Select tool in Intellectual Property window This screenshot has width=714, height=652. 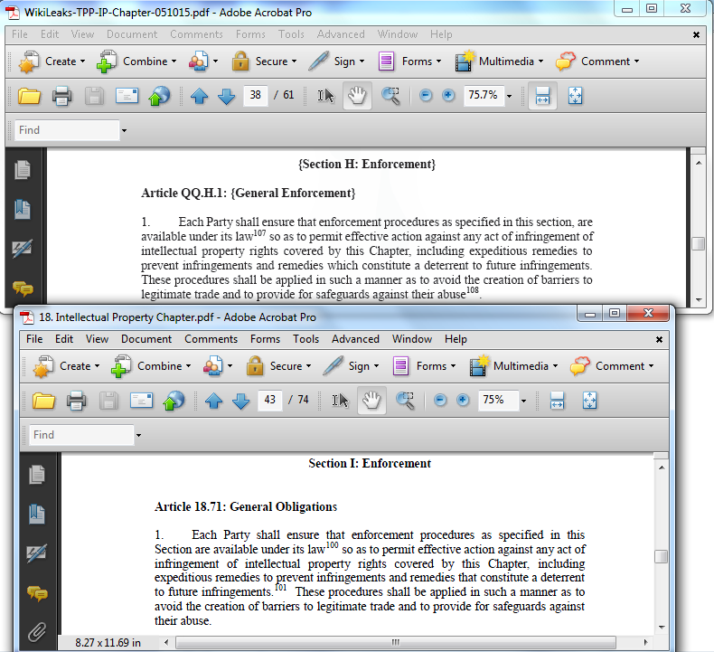[x=340, y=401]
